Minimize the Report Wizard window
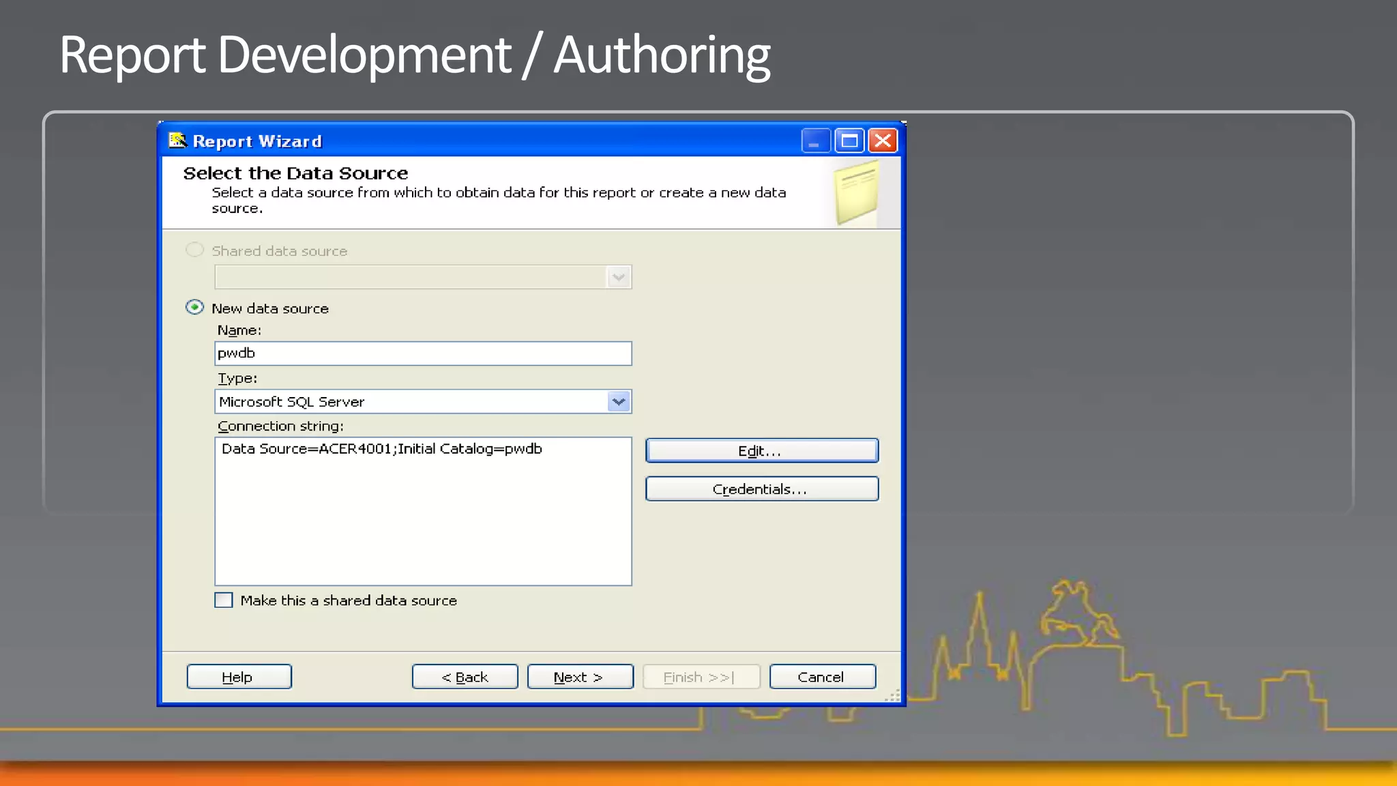The image size is (1397, 786). coord(815,141)
